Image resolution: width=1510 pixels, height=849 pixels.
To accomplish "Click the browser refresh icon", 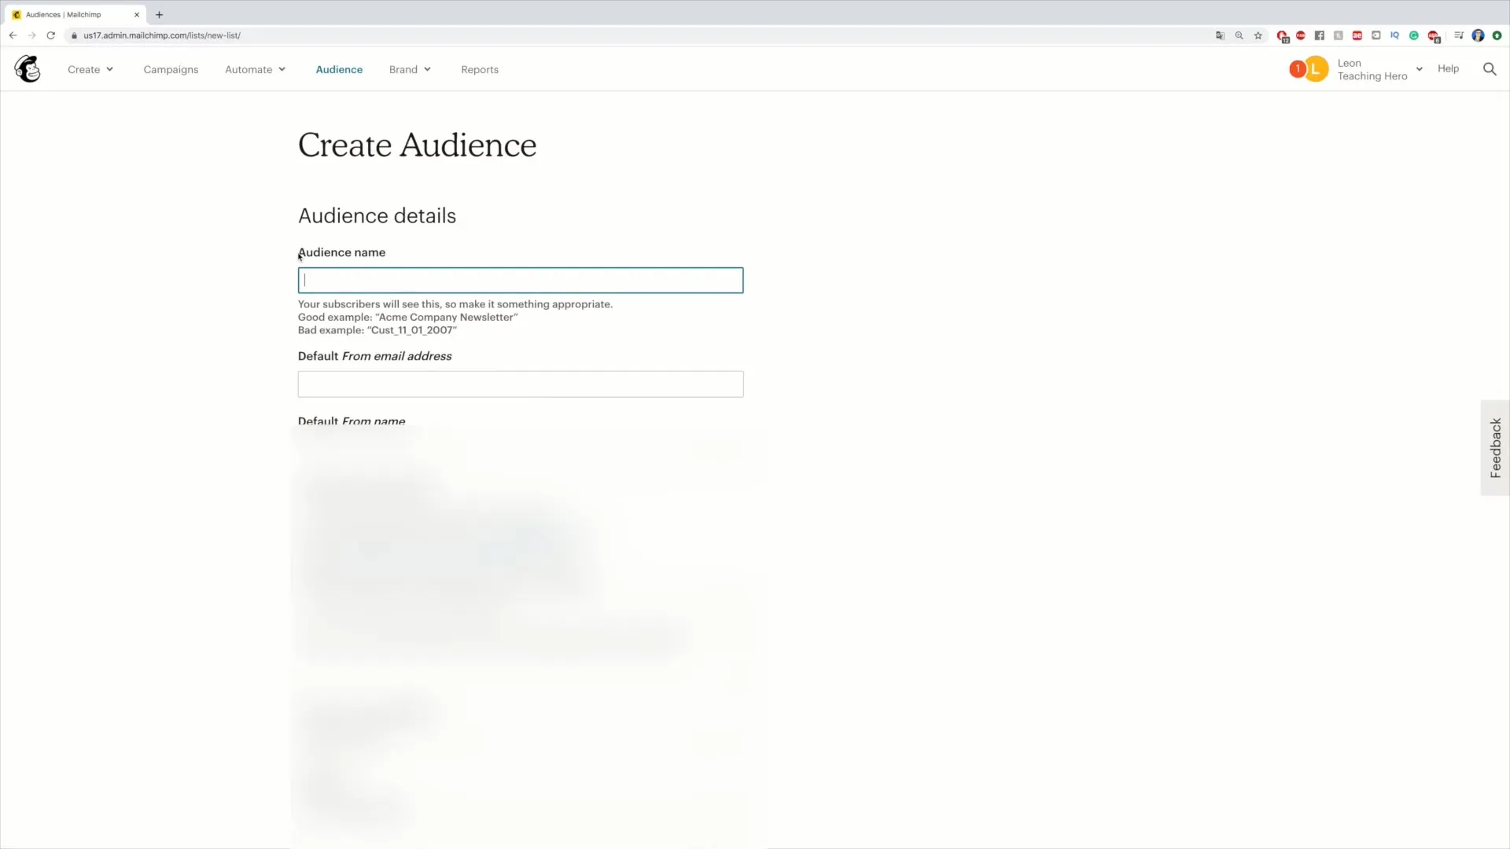I will tap(51, 35).
